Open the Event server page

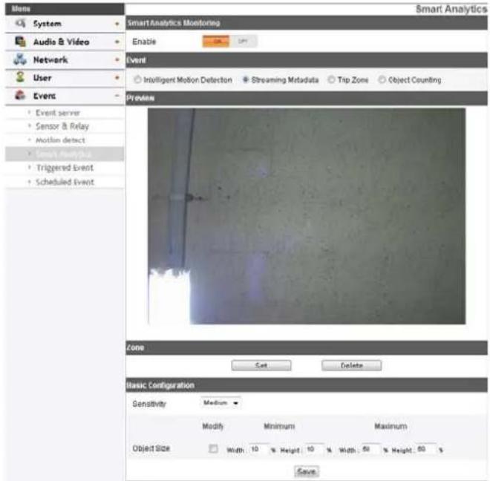[x=58, y=113]
